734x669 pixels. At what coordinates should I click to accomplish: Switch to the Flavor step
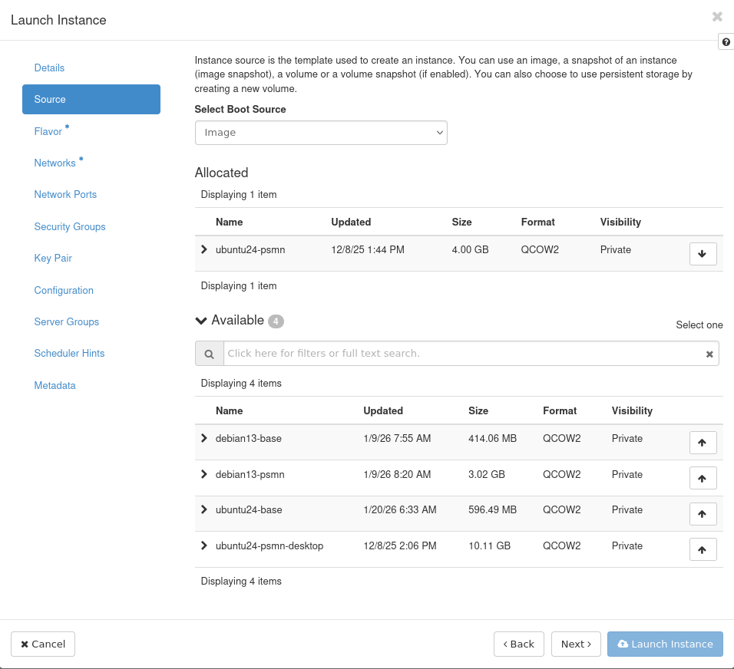click(48, 131)
